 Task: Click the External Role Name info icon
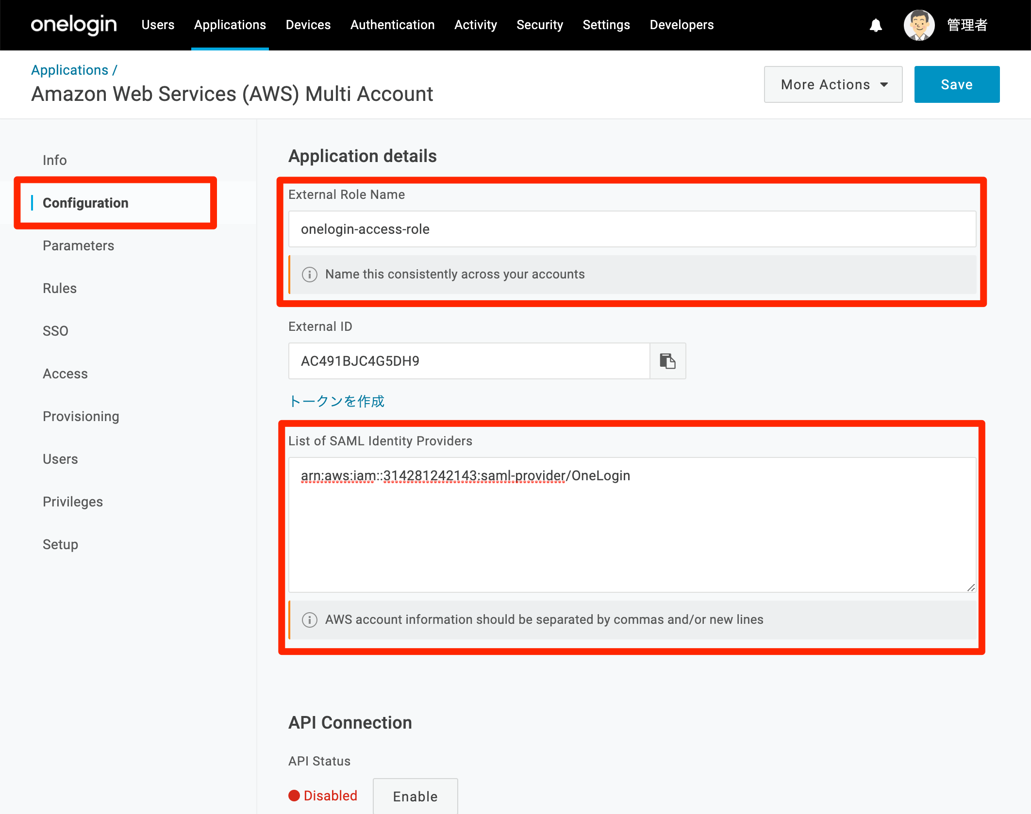[310, 275]
